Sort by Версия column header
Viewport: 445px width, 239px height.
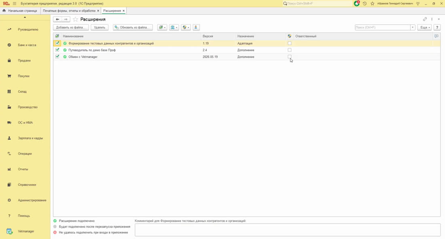click(x=208, y=36)
